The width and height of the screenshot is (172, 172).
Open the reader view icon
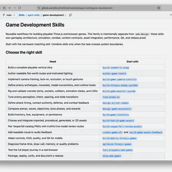[x=159, y=8]
